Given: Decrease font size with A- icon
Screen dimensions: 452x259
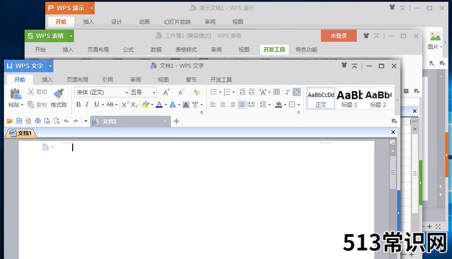Looking at the screenshot, I should coord(181,92).
